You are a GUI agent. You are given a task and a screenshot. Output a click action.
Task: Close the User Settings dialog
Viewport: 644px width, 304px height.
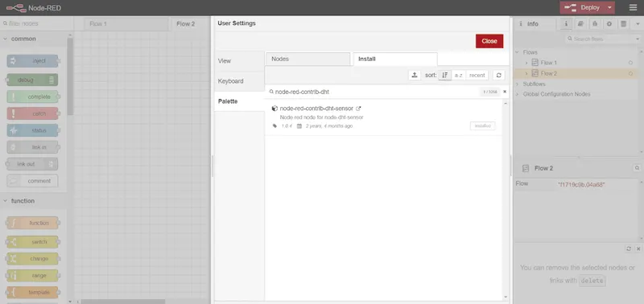(x=489, y=41)
